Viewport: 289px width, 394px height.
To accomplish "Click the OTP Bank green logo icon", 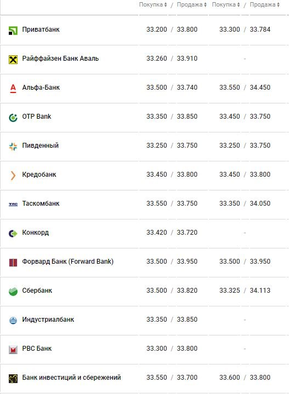I will coord(13,118).
